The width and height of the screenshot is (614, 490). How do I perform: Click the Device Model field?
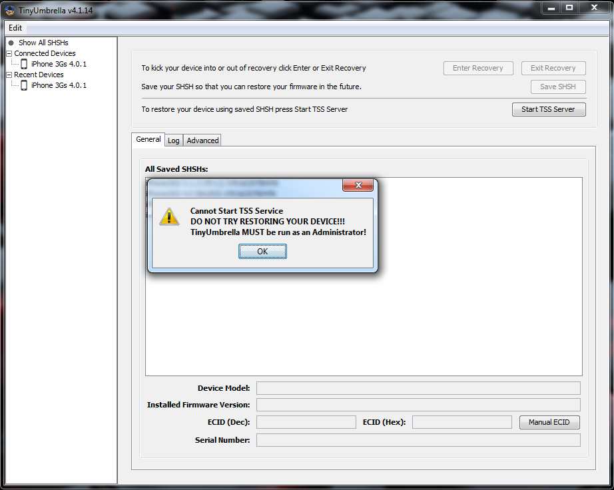[x=418, y=388]
